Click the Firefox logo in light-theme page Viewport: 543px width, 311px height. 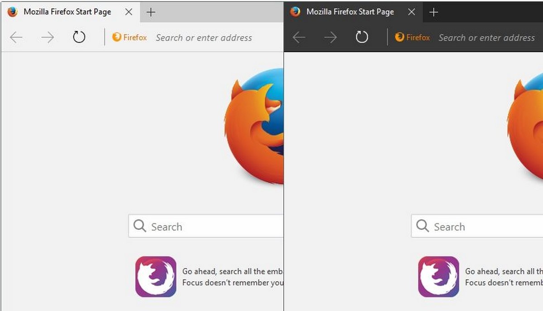click(254, 126)
